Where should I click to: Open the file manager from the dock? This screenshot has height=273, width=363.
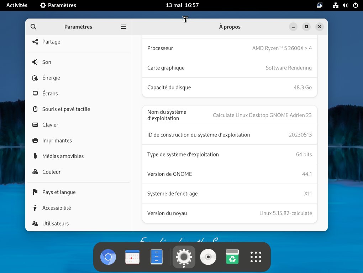tap(157, 257)
